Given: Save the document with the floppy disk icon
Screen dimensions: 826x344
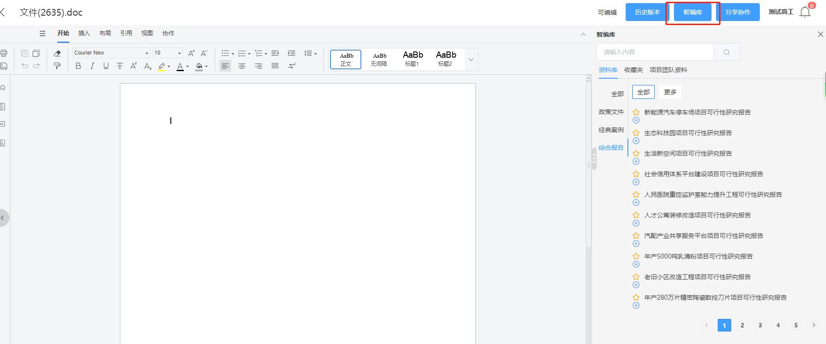Looking at the screenshot, I should pyautogui.click(x=4, y=66).
